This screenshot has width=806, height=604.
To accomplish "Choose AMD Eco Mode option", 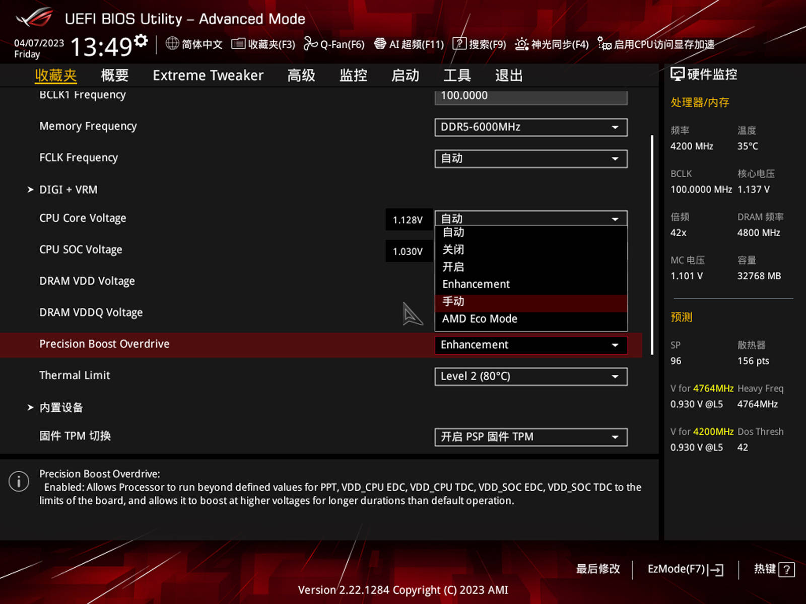I will pyautogui.click(x=531, y=319).
